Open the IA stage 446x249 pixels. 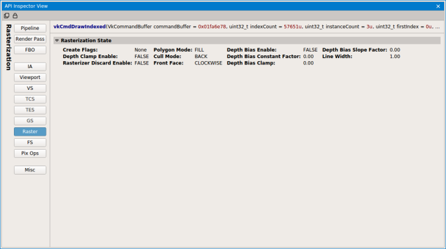(x=30, y=66)
